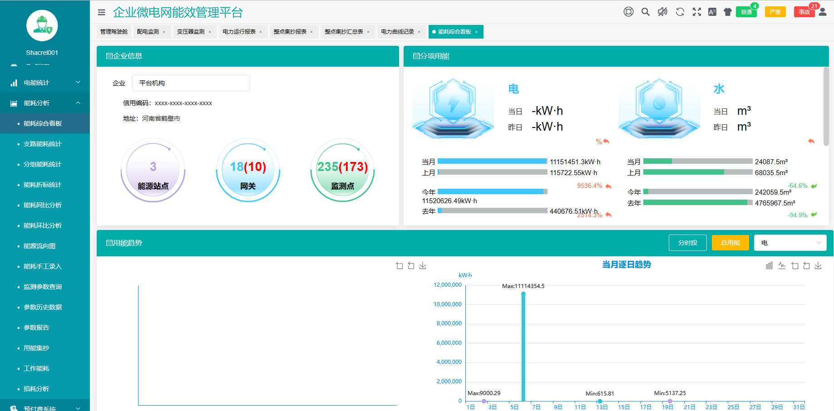Open the language translation icon
Viewport: 834px width, 411px height.
pyautogui.click(x=712, y=12)
